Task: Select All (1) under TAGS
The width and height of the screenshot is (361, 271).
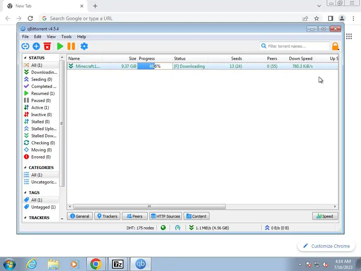Action: (41, 200)
